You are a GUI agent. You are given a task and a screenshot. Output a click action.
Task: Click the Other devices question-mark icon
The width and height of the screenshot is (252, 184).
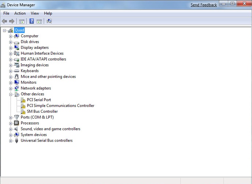point(17,94)
